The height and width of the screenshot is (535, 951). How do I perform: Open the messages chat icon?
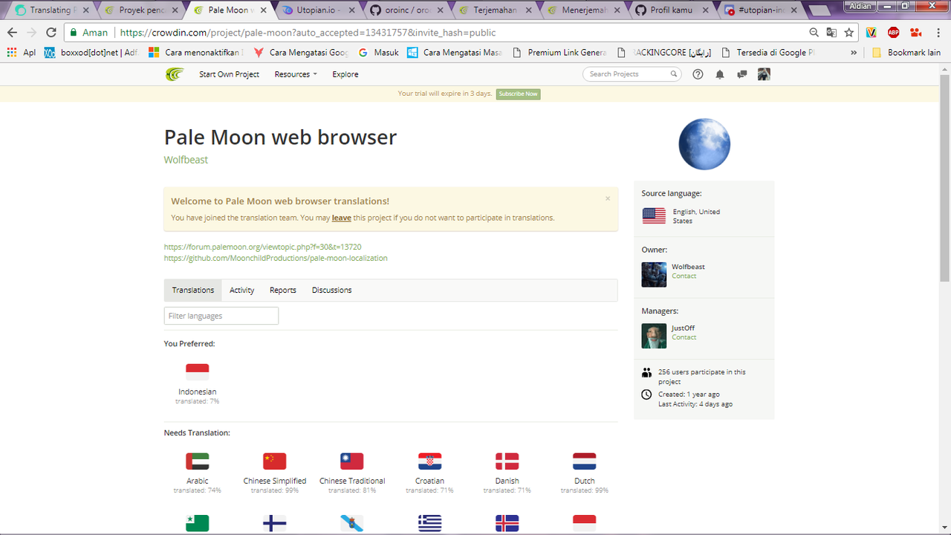[x=741, y=74]
